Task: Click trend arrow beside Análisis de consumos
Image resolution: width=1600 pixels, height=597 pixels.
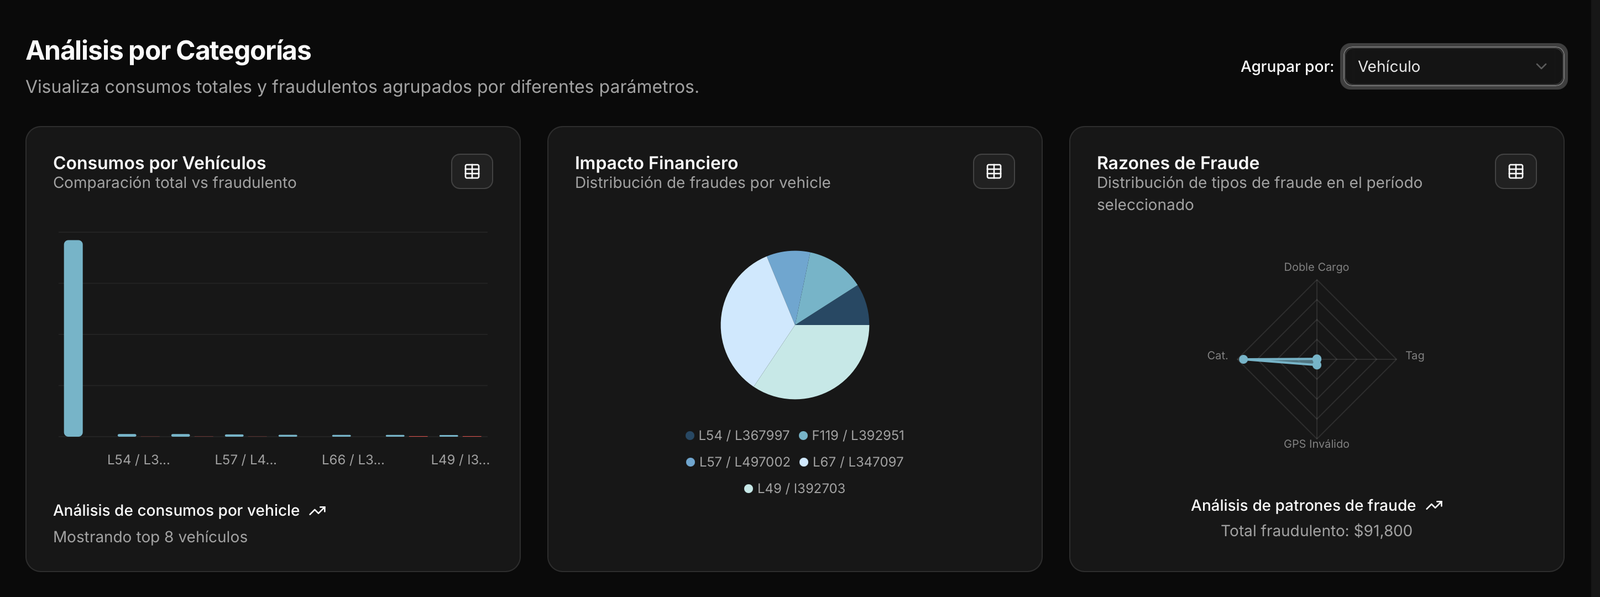Action: [317, 510]
